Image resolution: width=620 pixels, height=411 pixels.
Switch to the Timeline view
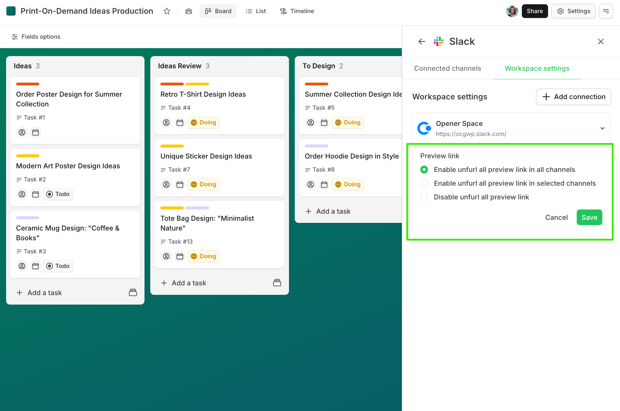[297, 11]
